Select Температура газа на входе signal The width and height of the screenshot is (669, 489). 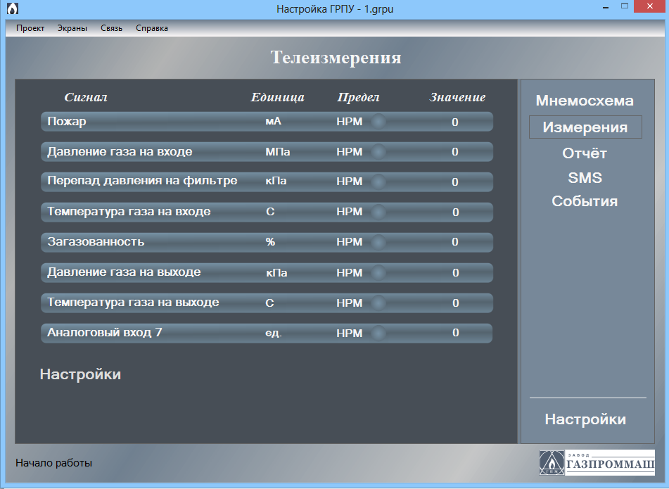pos(267,212)
